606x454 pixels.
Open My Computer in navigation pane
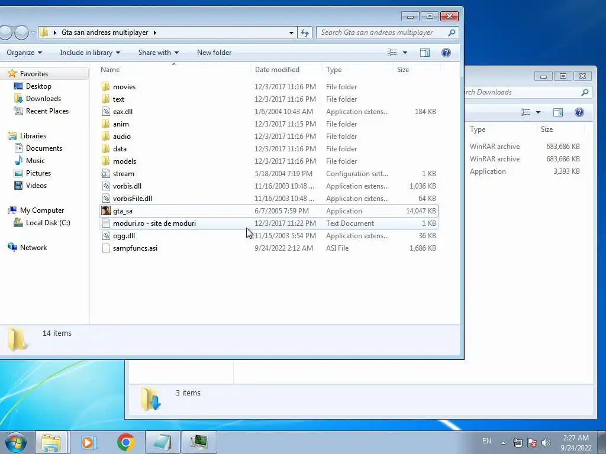click(42, 210)
